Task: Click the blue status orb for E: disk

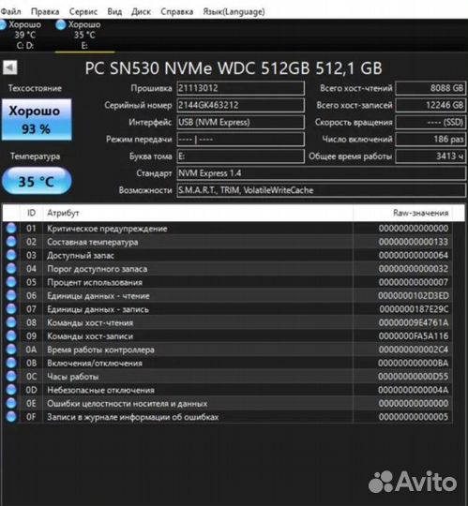Action: point(60,25)
